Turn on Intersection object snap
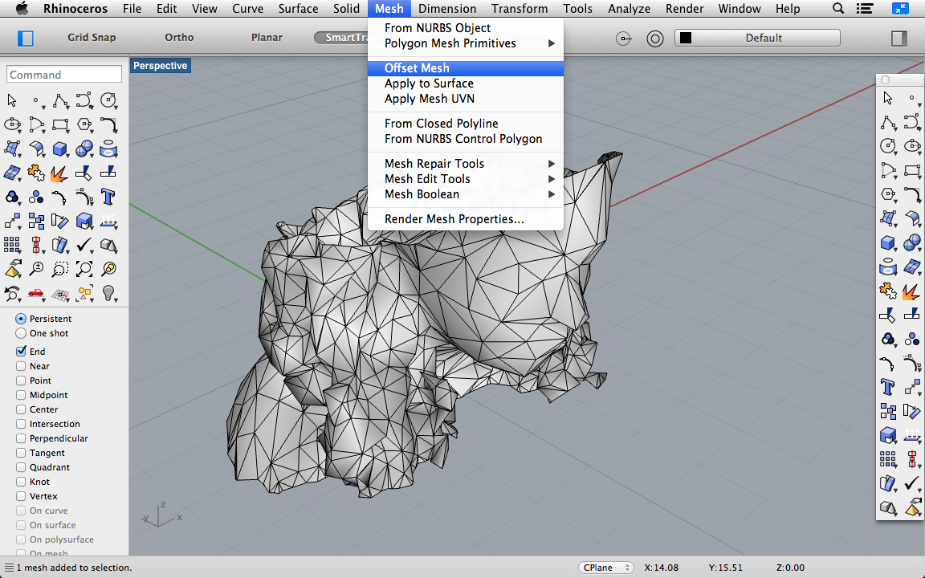The height and width of the screenshot is (578, 925). (21, 424)
